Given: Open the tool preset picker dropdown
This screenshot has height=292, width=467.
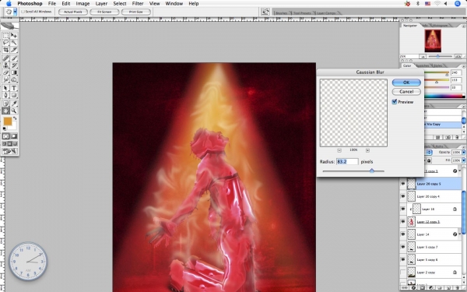Looking at the screenshot, I should pyautogui.click(x=15, y=12).
